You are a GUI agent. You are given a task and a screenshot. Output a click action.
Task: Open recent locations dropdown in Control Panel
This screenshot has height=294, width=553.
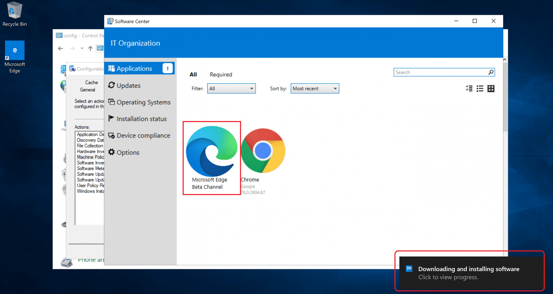tap(82, 48)
